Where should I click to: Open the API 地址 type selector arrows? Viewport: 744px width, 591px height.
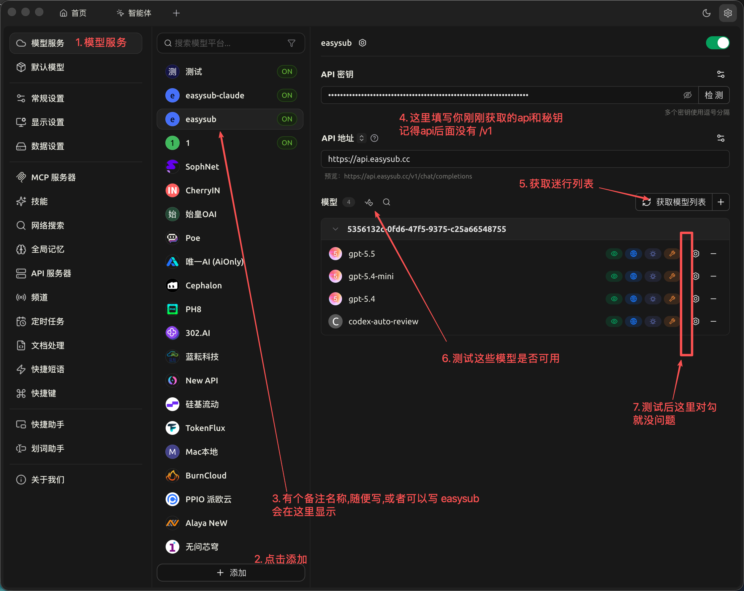point(361,138)
